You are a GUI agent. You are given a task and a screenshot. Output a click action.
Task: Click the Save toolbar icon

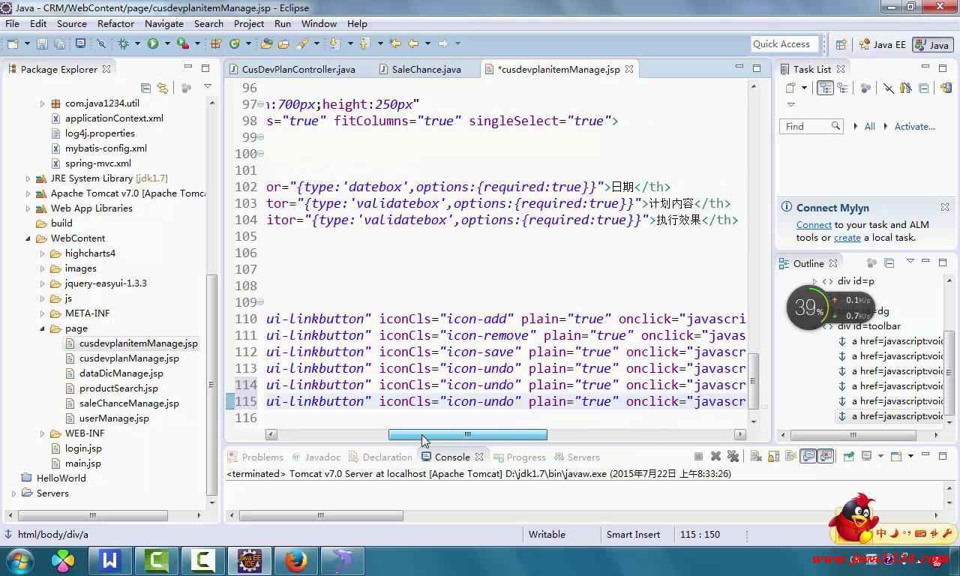[42, 44]
